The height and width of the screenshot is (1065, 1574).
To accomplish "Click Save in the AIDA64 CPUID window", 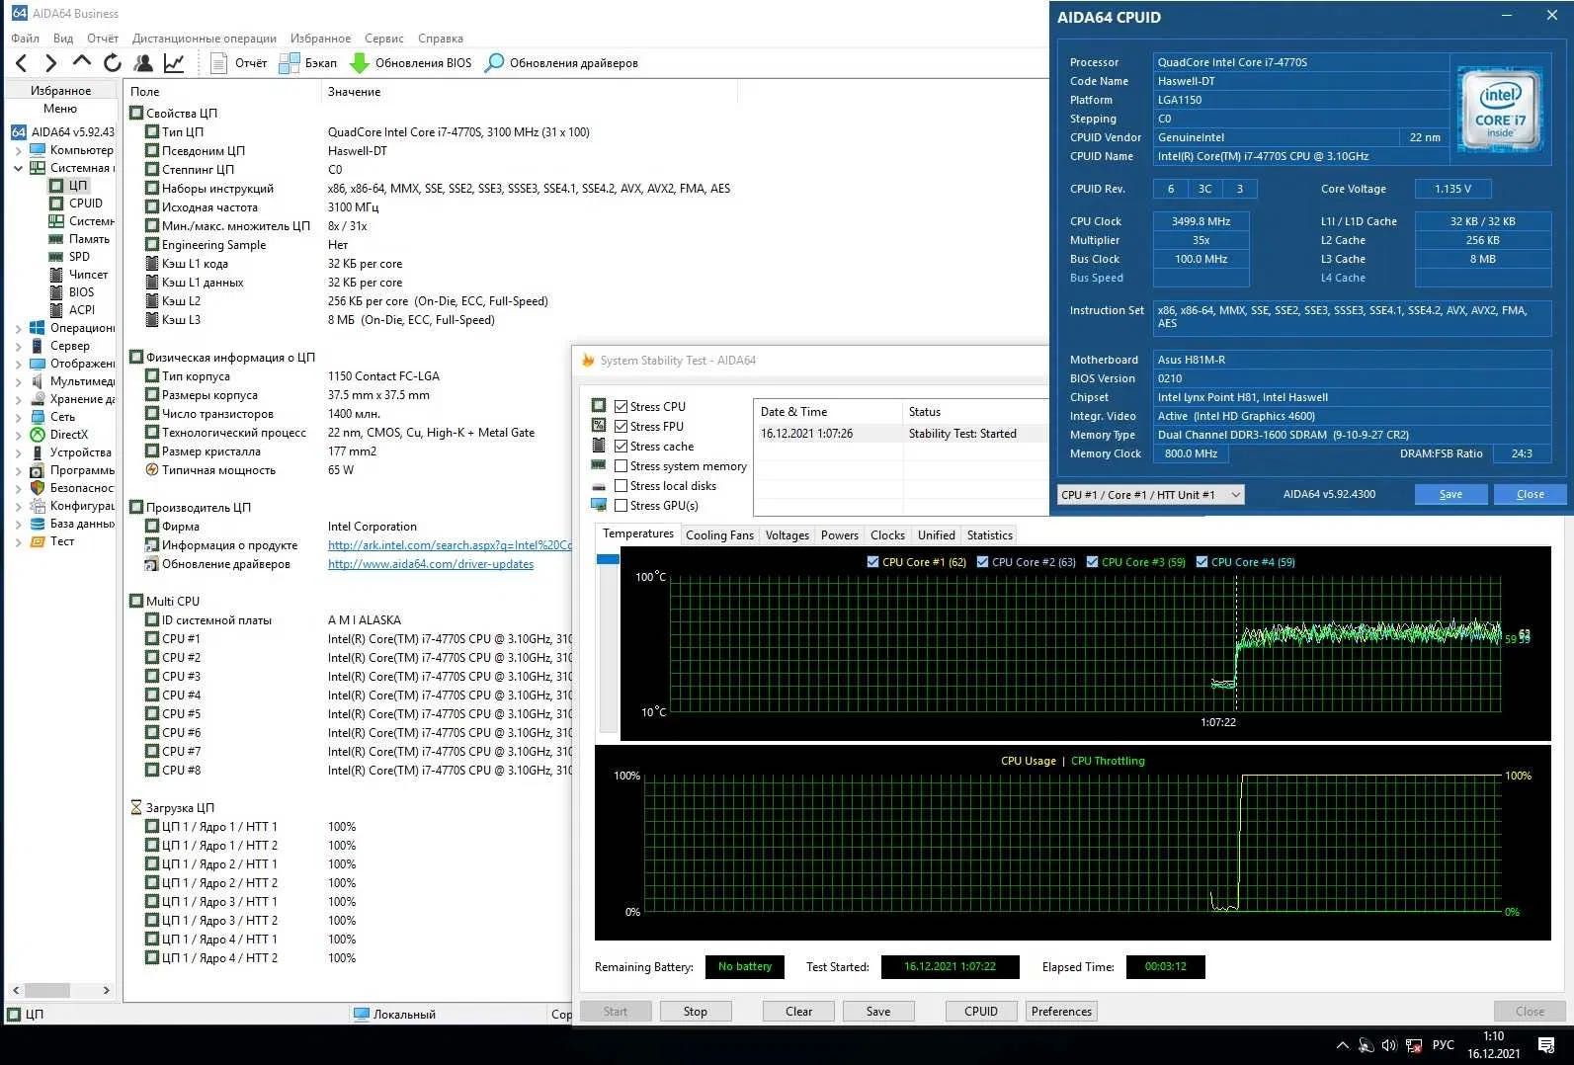I will point(1450,494).
